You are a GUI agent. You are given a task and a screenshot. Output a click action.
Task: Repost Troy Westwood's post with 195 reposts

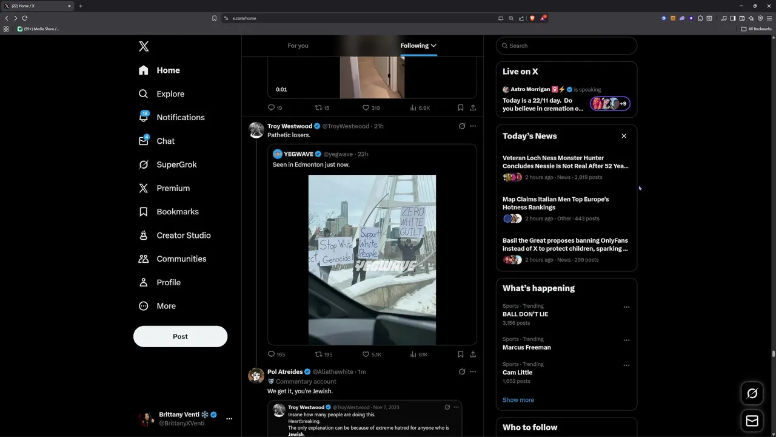click(x=324, y=354)
